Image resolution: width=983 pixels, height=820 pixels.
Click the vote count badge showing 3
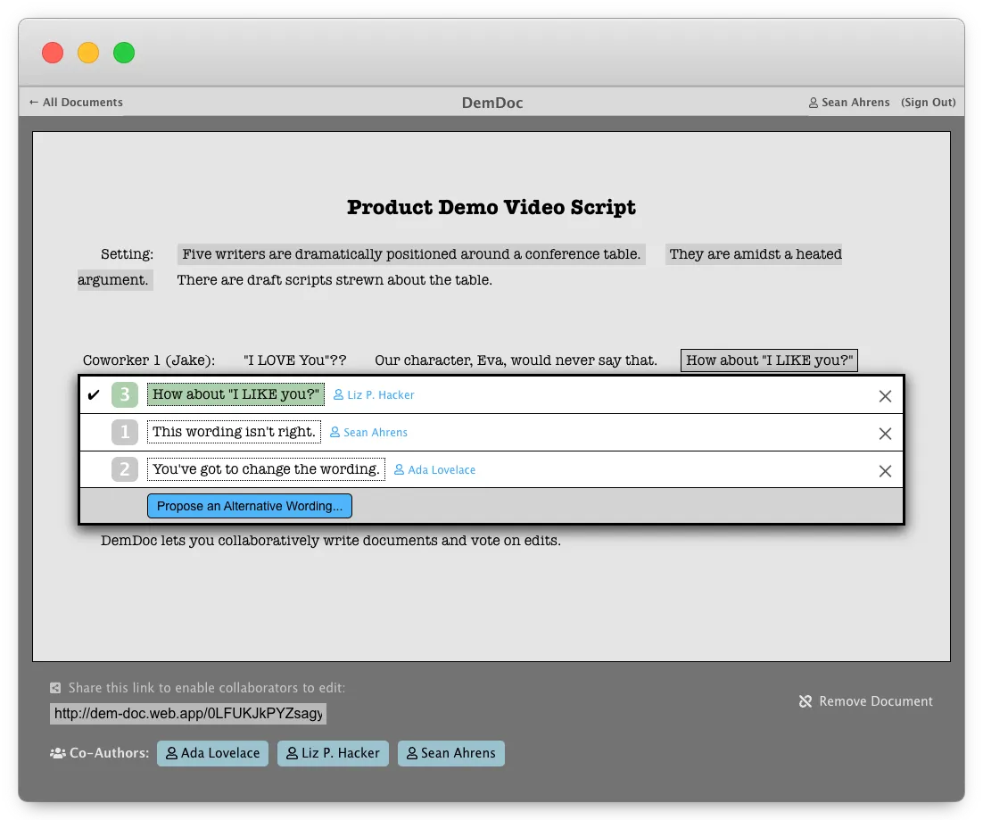click(x=125, y=394)
